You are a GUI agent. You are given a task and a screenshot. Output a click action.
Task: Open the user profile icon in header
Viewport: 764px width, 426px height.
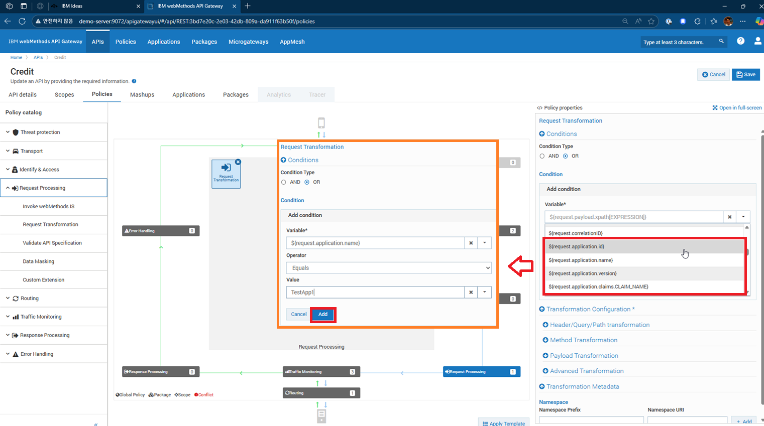click(x=757, y=41)
